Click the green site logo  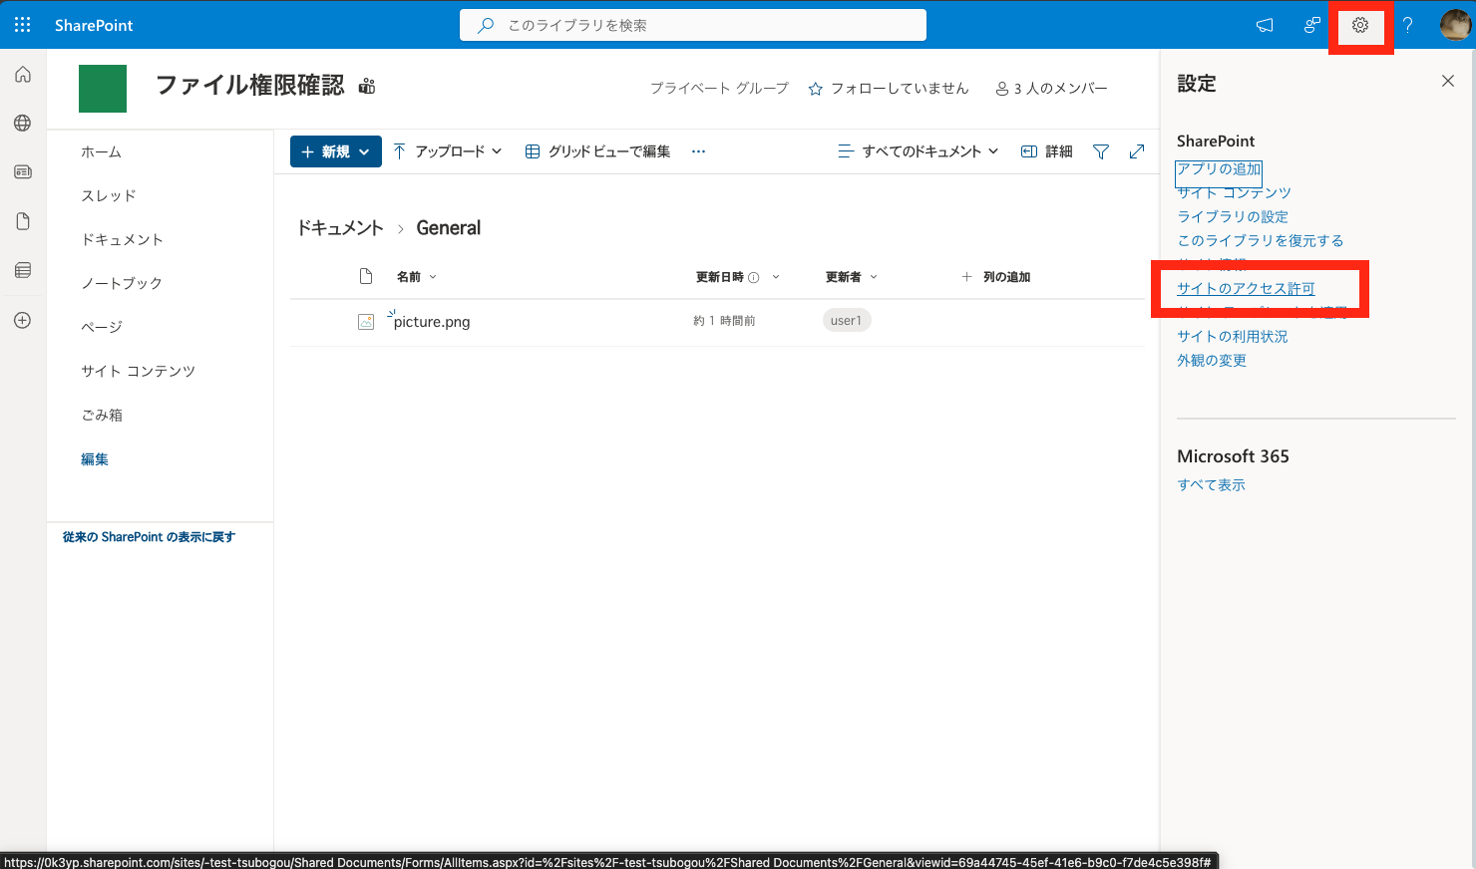coord(103,89)
